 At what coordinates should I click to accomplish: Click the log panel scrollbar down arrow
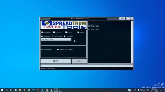tap(132, 62)
